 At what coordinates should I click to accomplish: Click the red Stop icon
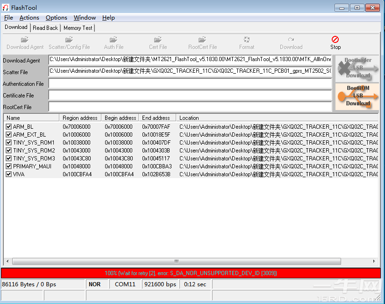pyautogui.click(x=335, y=40)
